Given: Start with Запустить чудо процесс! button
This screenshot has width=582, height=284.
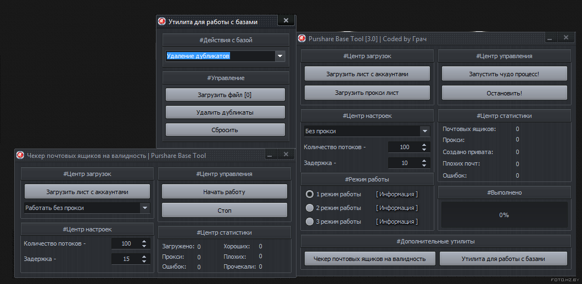Looking at the screenshot, I should point(504,74).
